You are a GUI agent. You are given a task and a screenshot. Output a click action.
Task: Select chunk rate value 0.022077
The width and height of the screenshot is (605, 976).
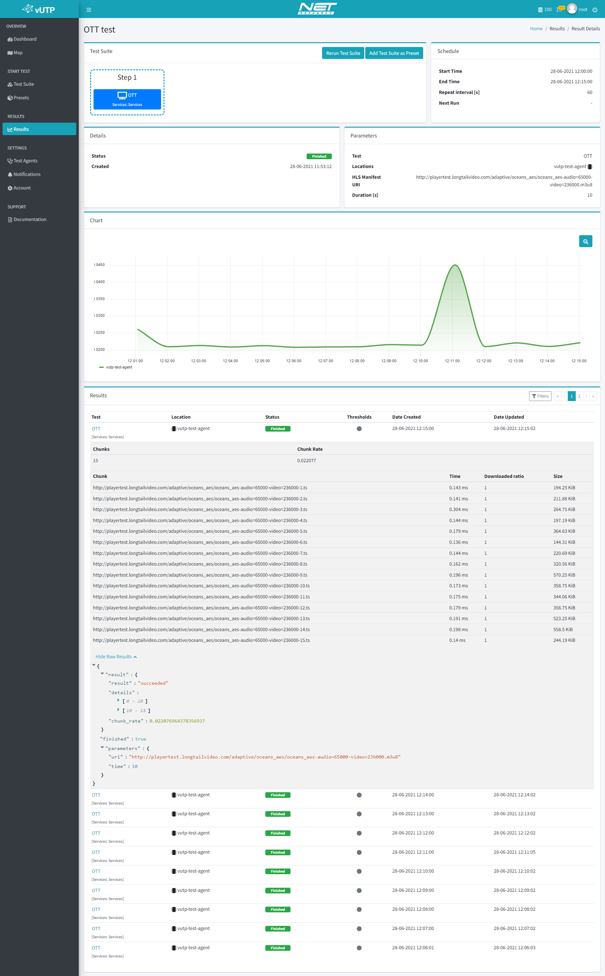tap(307, 460)
